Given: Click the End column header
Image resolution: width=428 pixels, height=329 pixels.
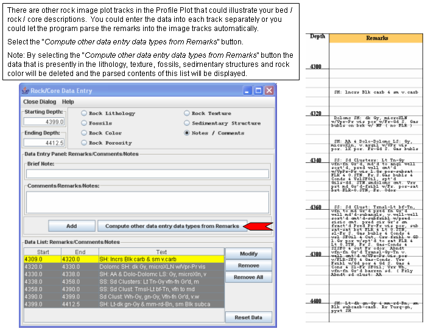Looking at the screenshot, I should tap(80, 252).
